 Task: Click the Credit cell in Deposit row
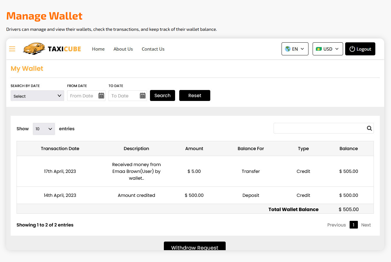coord(303,195)
